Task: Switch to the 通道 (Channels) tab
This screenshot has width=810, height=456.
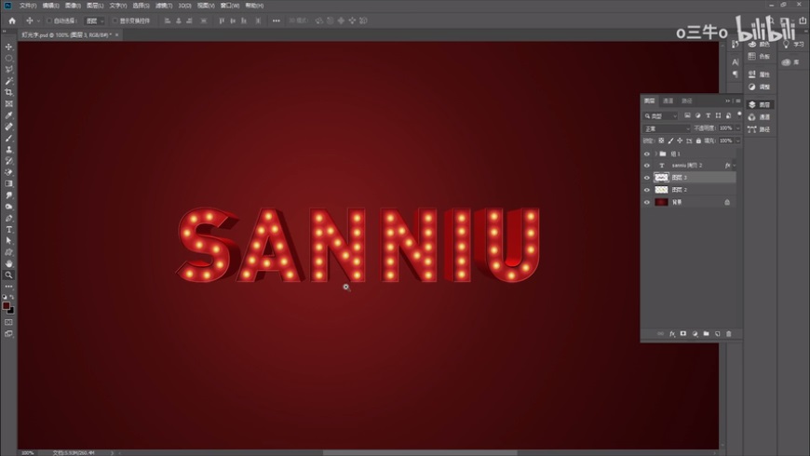Action: (668, 101)
